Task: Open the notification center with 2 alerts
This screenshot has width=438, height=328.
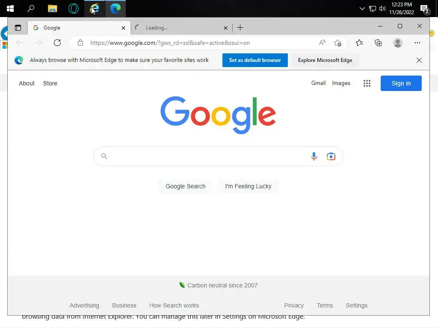Action: 425,9
